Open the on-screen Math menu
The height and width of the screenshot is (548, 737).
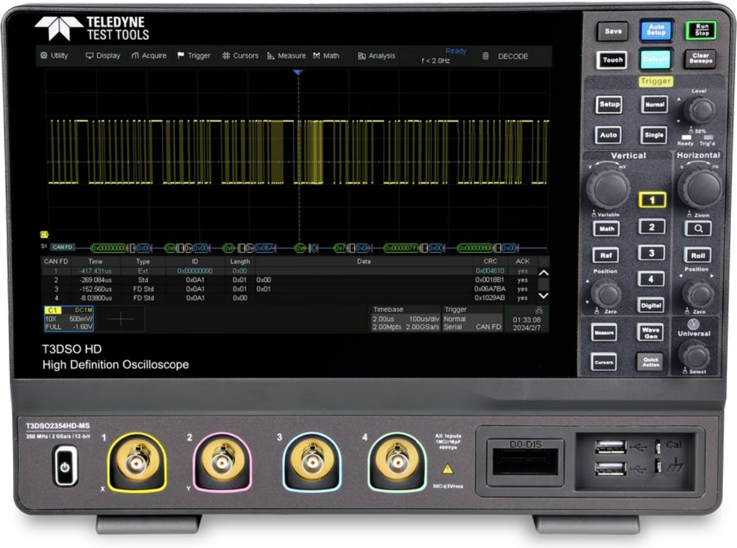click(326, 55)
